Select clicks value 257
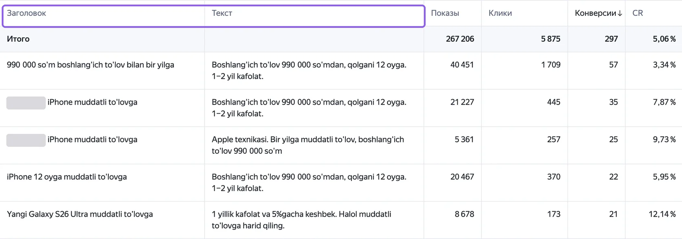This screenshot has height=239, width=682. click(x=554, y=140)
